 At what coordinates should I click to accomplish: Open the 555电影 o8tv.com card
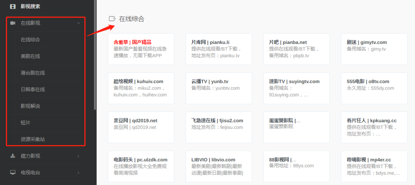click(374, 88)
